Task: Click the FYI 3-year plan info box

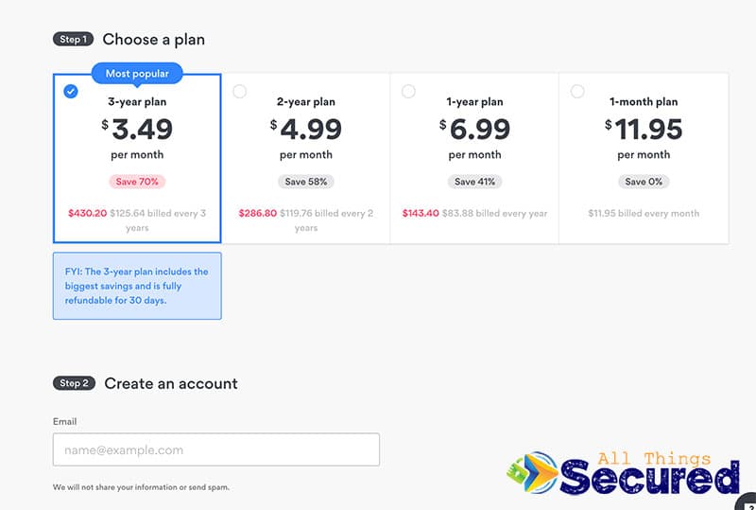Action: (x=137, y=286)
